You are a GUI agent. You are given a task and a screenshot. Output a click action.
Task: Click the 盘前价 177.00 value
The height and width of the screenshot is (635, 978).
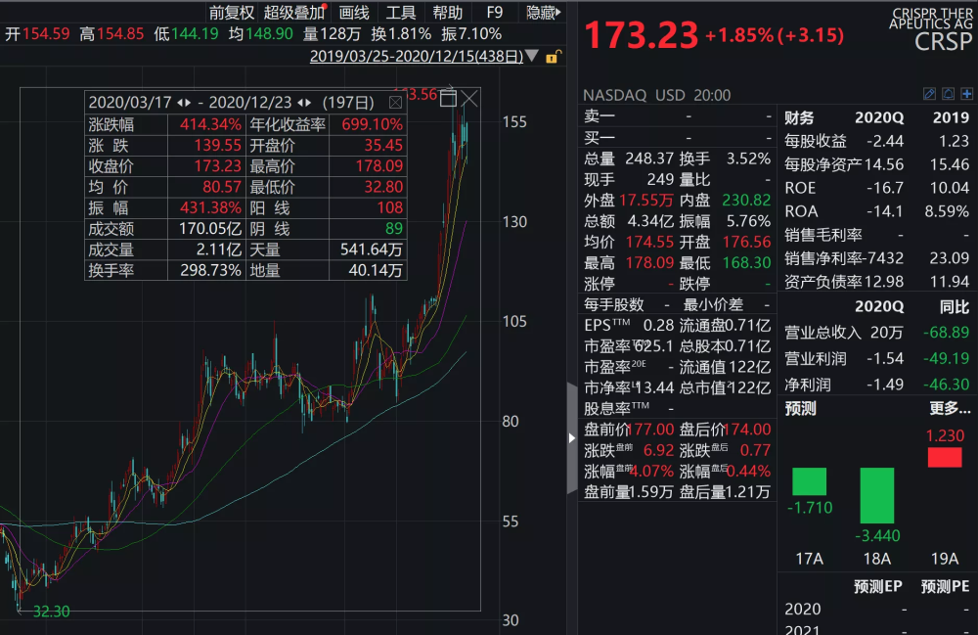651,430
